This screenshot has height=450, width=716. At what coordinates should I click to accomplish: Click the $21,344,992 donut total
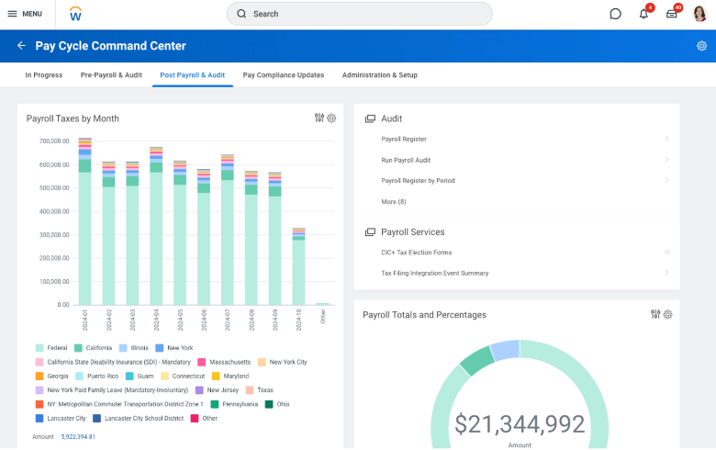(520, 424)
